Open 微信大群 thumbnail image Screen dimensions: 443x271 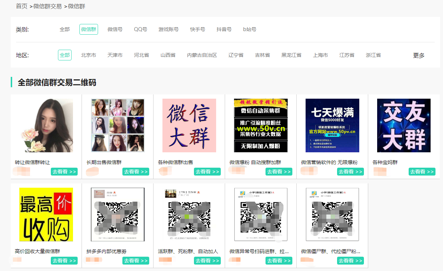(189, 125)
